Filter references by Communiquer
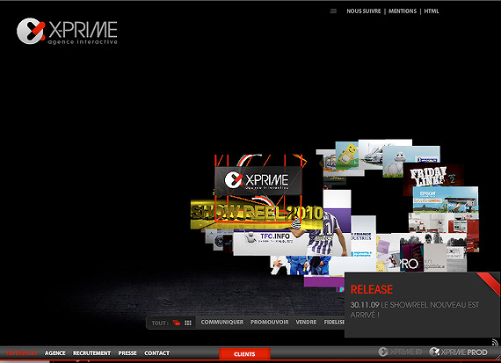Screen dimensions: 501x363 coord(222,322)
